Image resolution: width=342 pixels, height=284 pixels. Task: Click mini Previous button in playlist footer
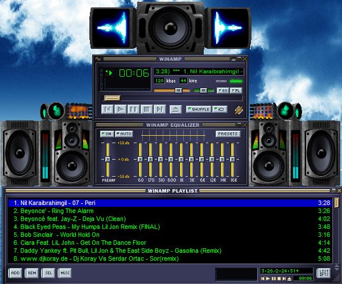(x=263, y=278)
